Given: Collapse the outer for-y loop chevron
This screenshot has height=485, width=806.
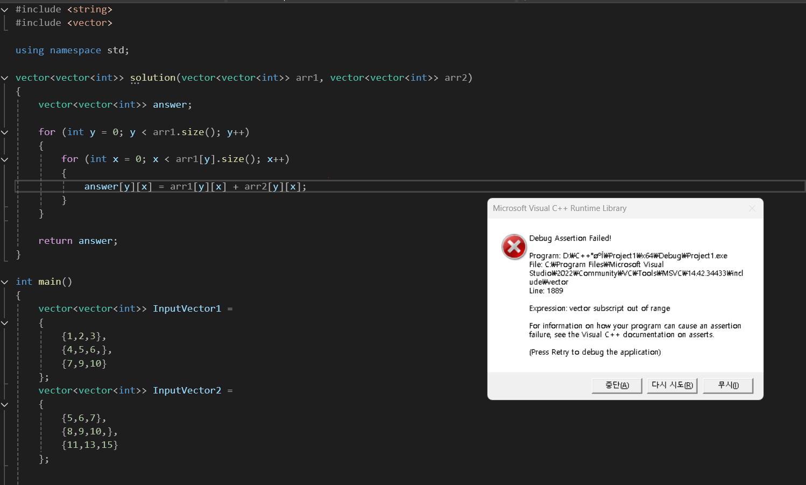Looking at the screenshot, I should tap(5, 132).
